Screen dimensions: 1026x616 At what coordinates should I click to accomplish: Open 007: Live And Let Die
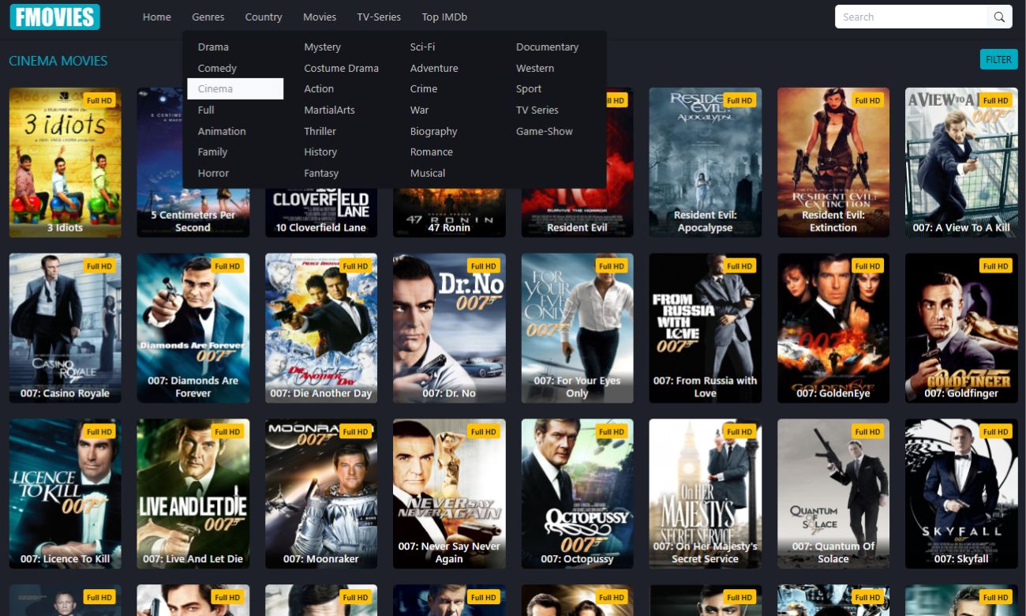click(193, 494)
